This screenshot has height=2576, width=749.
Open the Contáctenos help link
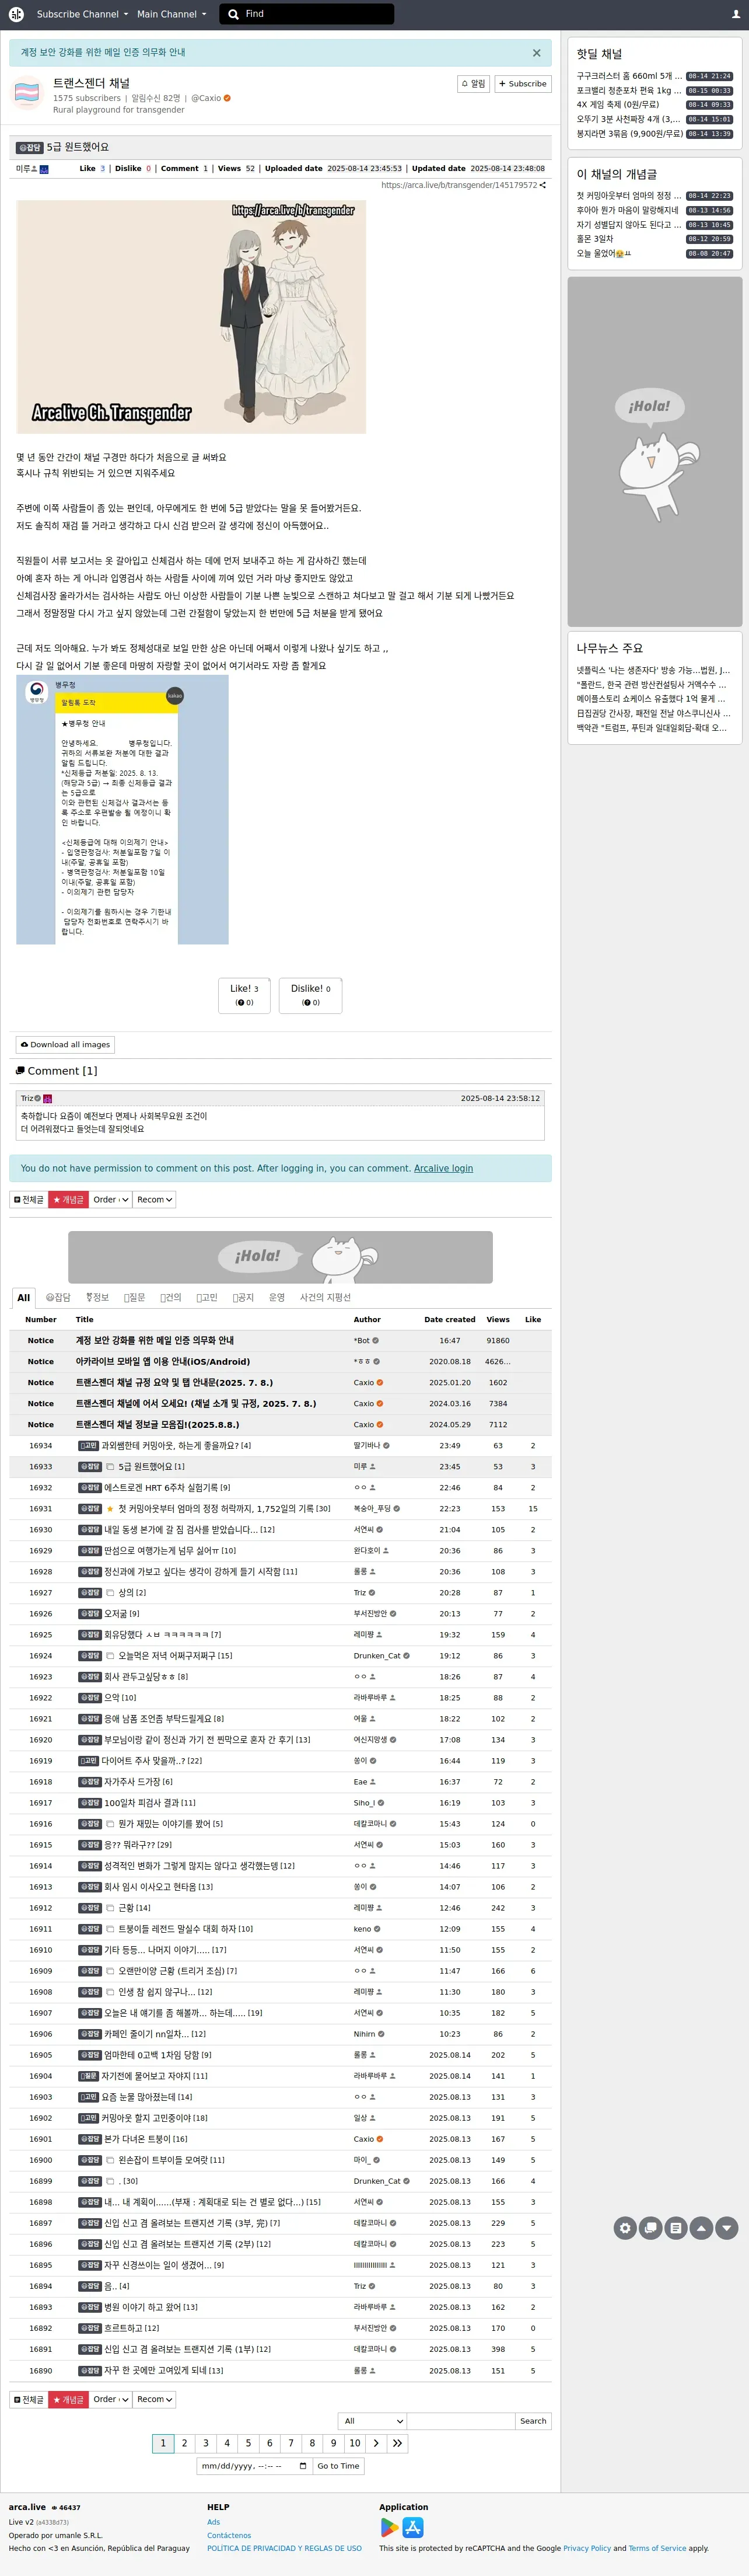(x=229, y=2535)
